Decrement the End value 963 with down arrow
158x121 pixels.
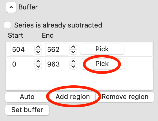click(x=74, y=67)
